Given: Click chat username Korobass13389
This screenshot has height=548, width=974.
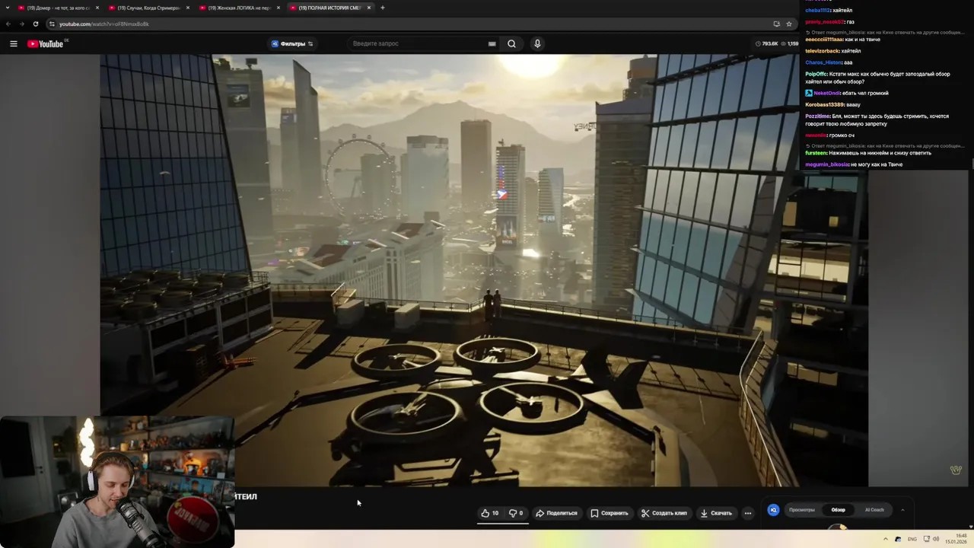Looking at the screenshot, I should tap(824, 104).
